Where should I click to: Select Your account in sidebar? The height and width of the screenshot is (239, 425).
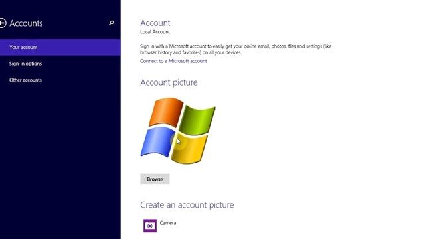point(60,47)
